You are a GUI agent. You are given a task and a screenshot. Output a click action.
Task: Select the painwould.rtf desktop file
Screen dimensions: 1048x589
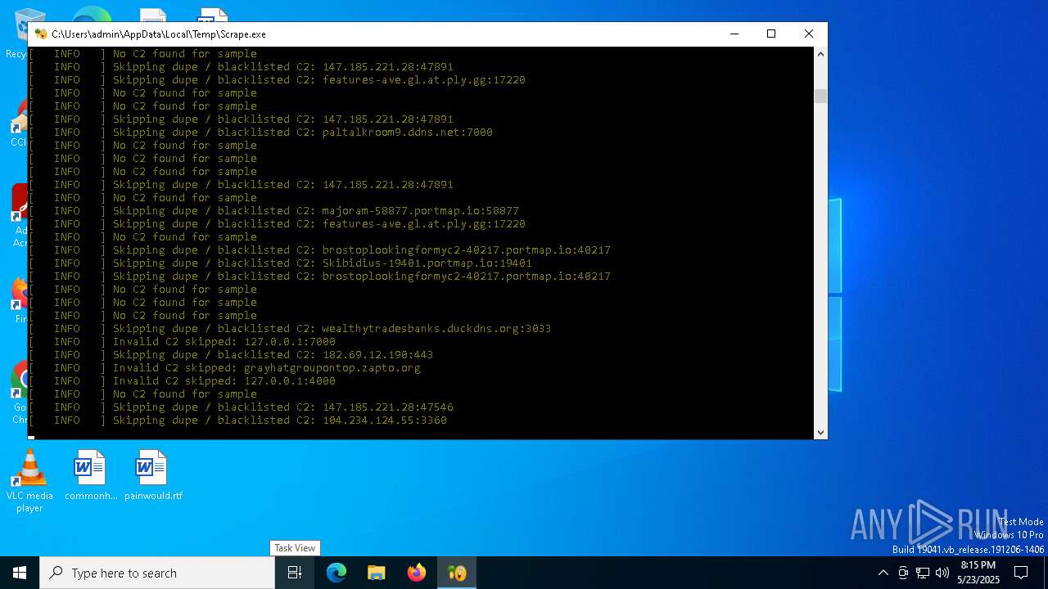click(153, 475)
